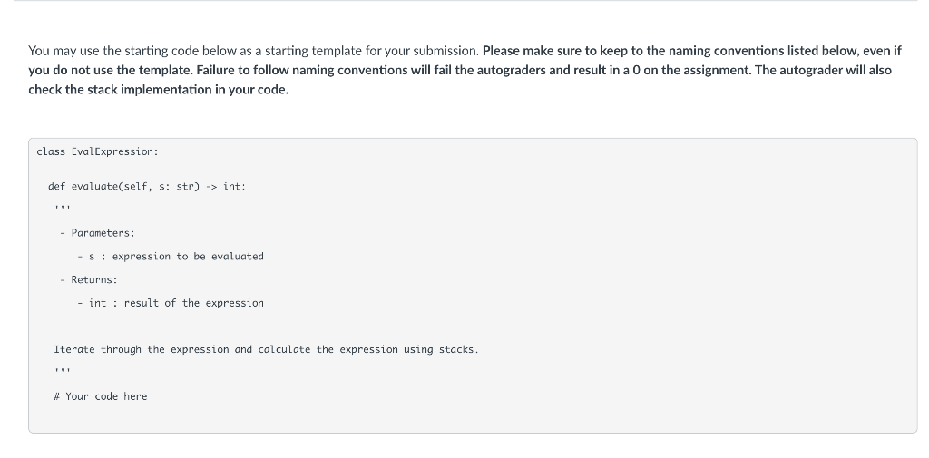Click the '-> int:' return annotation
The image size is (929, 458).
[x=226, y=187]
